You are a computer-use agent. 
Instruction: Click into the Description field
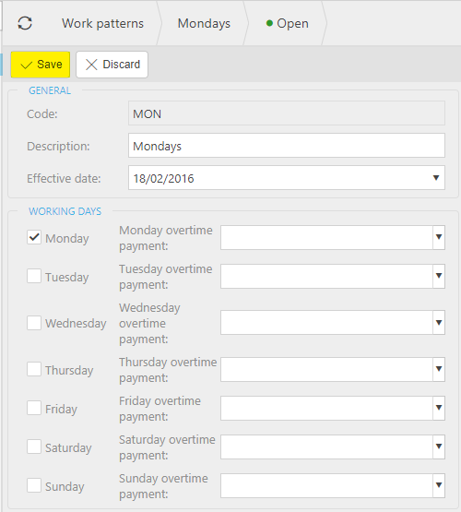[x=287, y=146]
